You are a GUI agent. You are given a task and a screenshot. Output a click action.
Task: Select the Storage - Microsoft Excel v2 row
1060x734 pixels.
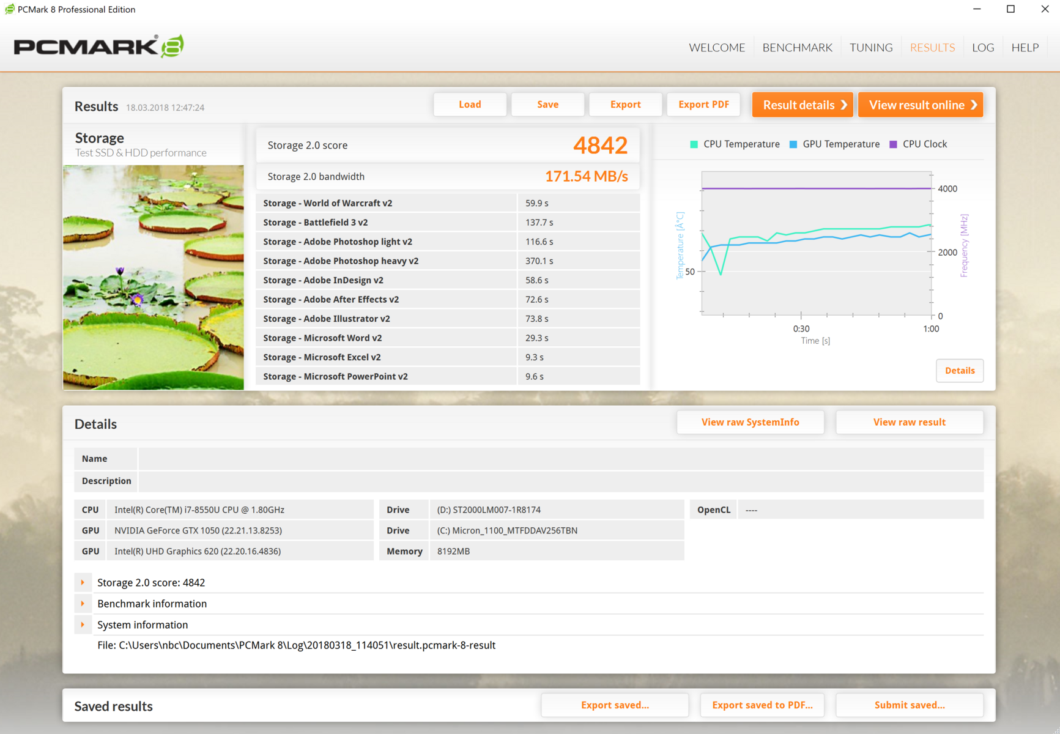coord(448,357)
